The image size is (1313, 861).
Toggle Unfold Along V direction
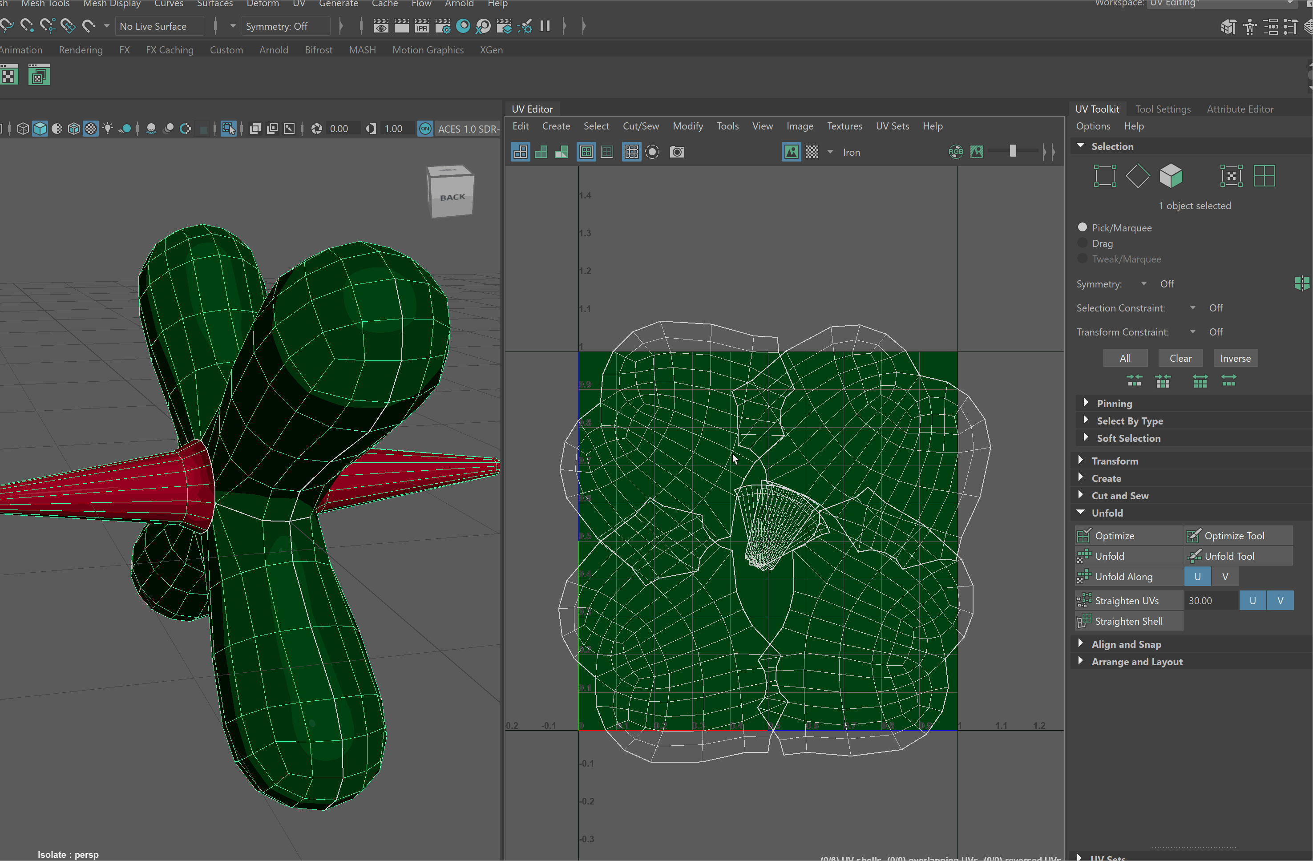tap(1225, 576)
